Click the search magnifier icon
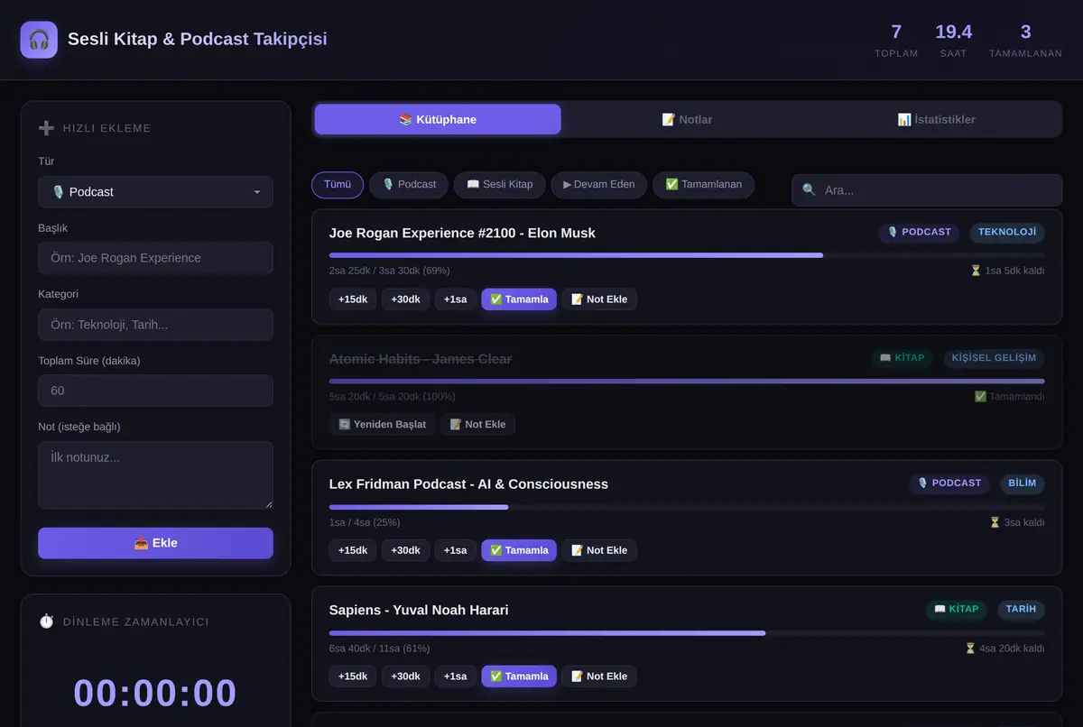This screenshot has height=727, width=1083. coord(809,190)
